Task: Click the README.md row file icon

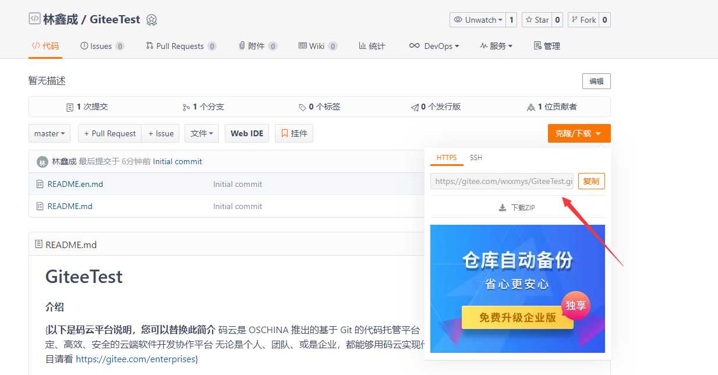Action: (40, 206)
